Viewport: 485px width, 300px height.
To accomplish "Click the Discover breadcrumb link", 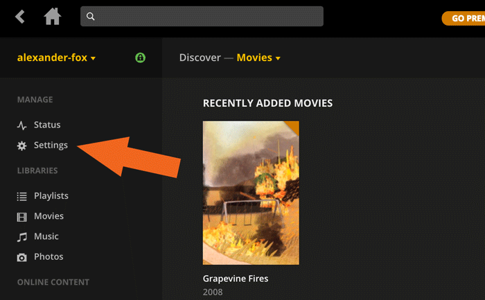I will pyautogui.click(x=200, y=58).
